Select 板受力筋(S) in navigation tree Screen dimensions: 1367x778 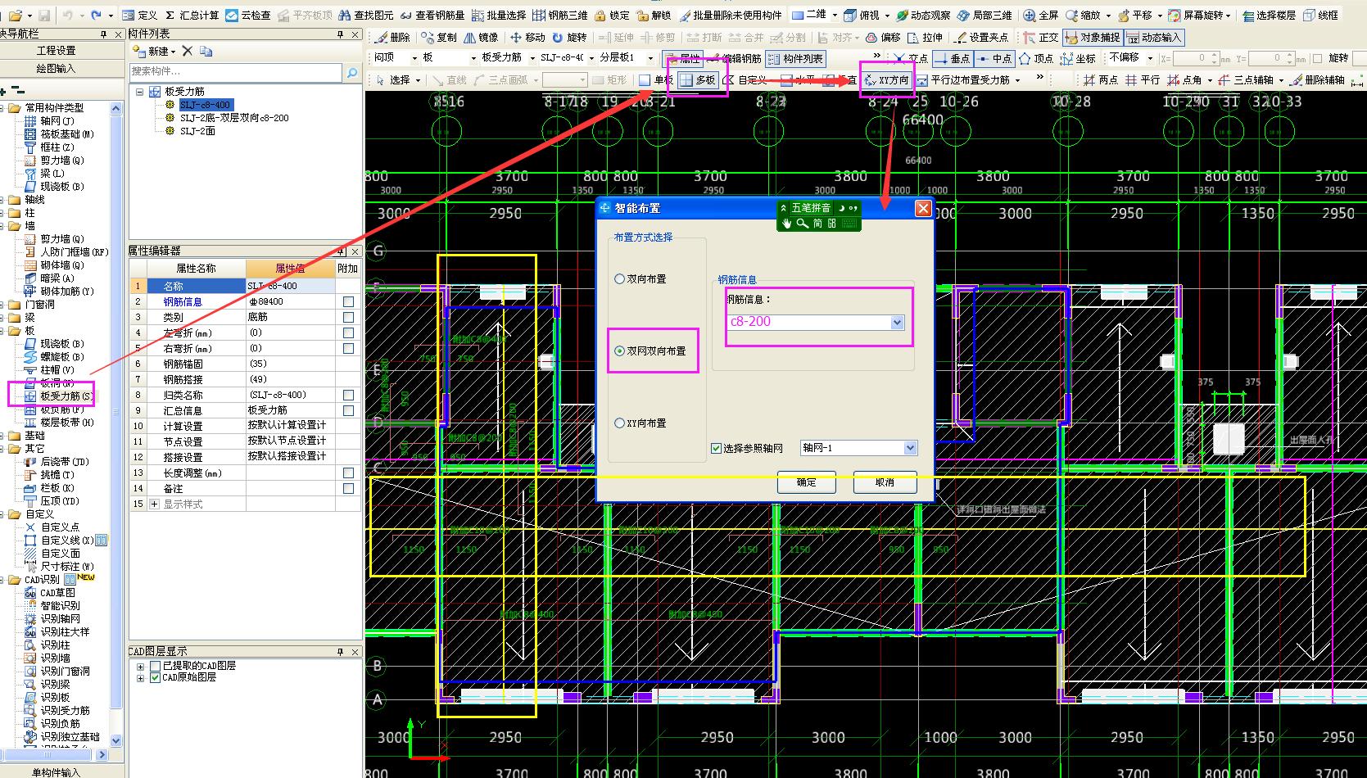point(66,396)
